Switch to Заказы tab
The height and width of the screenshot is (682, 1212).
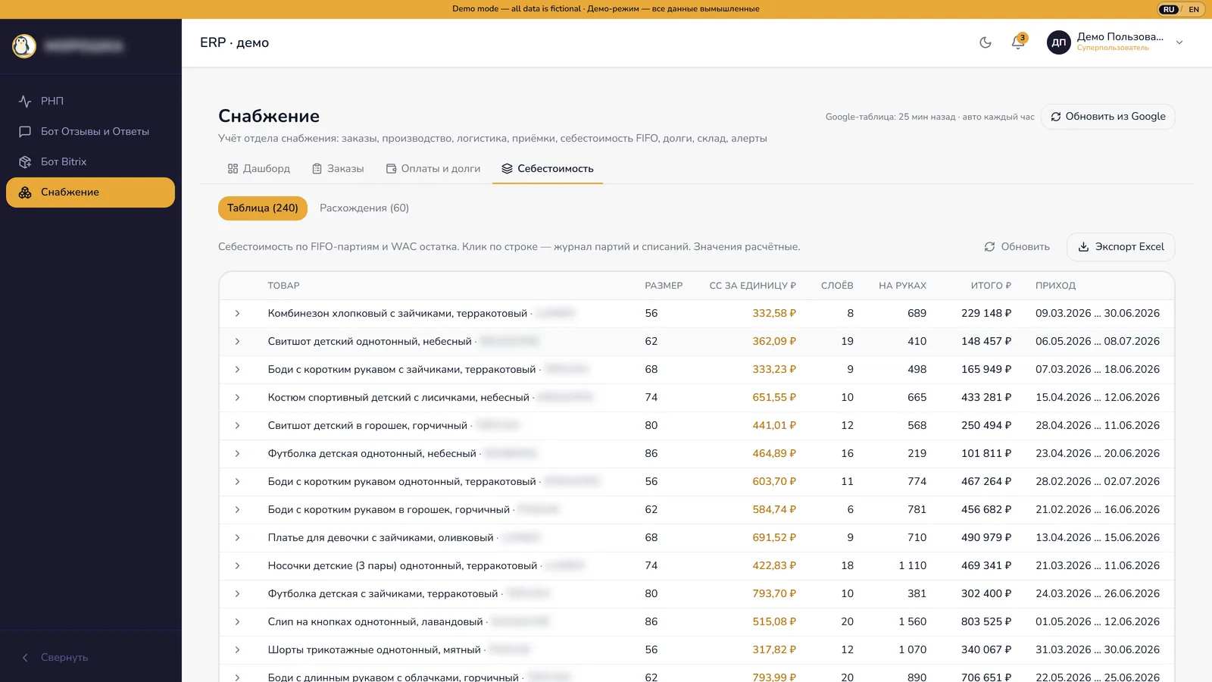tap(338, 168)
